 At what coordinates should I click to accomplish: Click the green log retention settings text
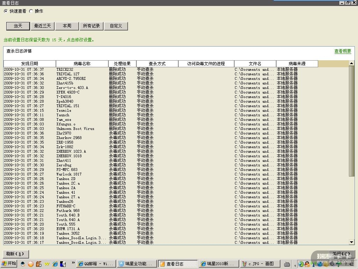49,40
